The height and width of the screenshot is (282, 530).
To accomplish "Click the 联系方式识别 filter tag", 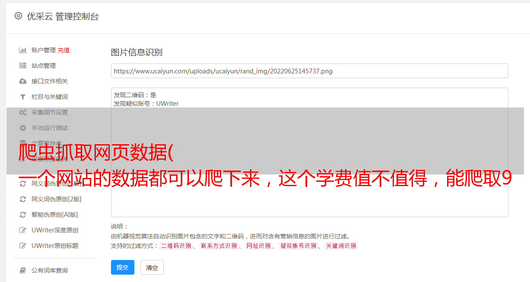I will coord(219,246).
